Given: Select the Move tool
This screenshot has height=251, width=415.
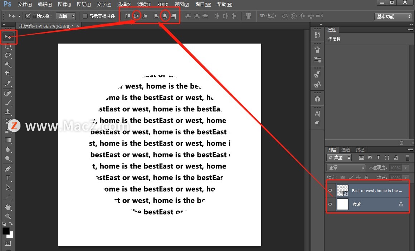Looking at the screenshot, I should point(8,37).
